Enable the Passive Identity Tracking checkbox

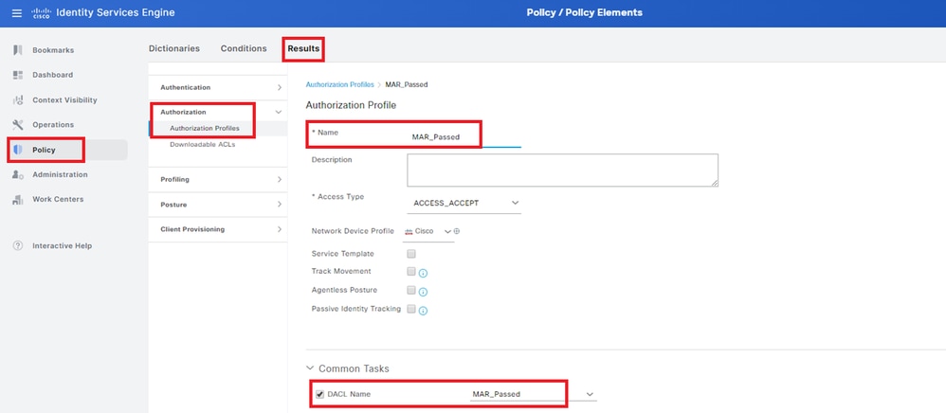[x=411, y=310]
